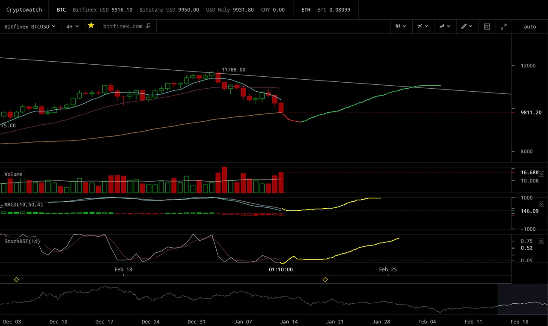Click the yellow diamond marker near Feb 25
This screenshot has height=326, width=548.
point(325,280)
